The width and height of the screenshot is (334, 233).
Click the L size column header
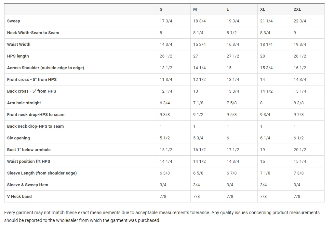pyautogui.click(x=228, y=9)
